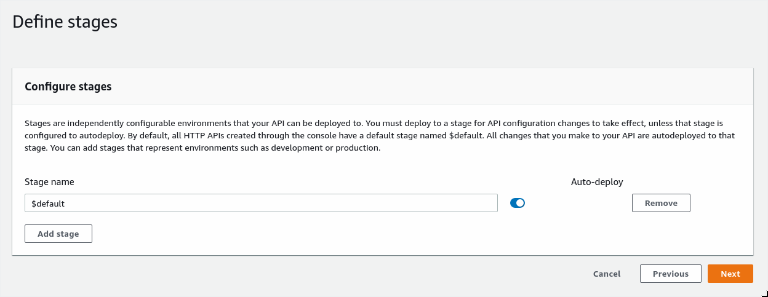768x297 pixels.
Task: Proceed to the next wizard step
Action: 730,274
